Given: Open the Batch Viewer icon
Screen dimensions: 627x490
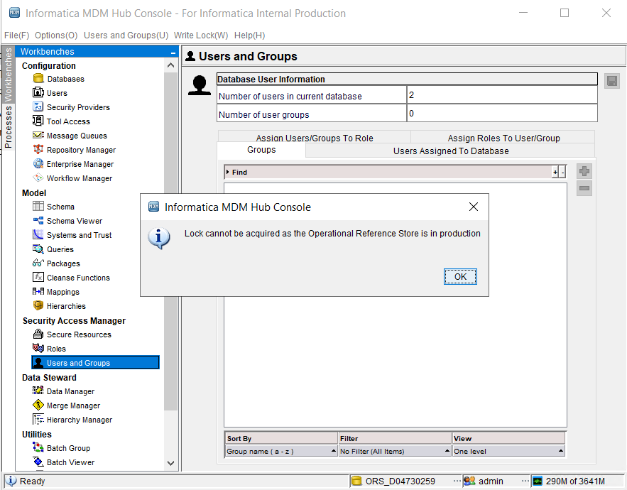Looking at the screenshot, I should [x=38, y=462].
